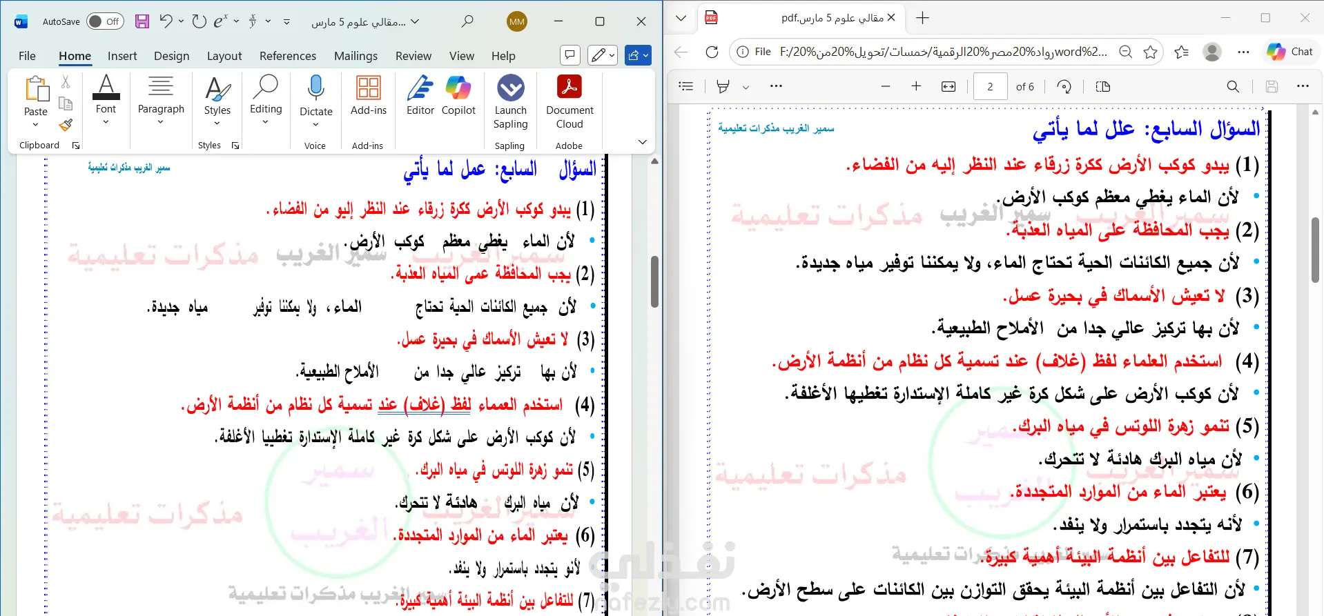Screen dimensions: 1324x616
Task: Refresh the PDF page in browser
Action: pos(712,52)
